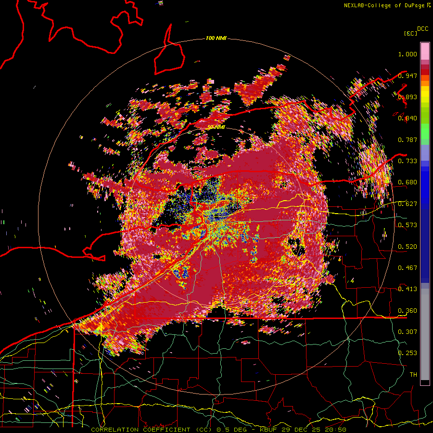This screenshot has width=433, height=433.
Task: Click the 1.000 legend value
Action: point(408,54)
